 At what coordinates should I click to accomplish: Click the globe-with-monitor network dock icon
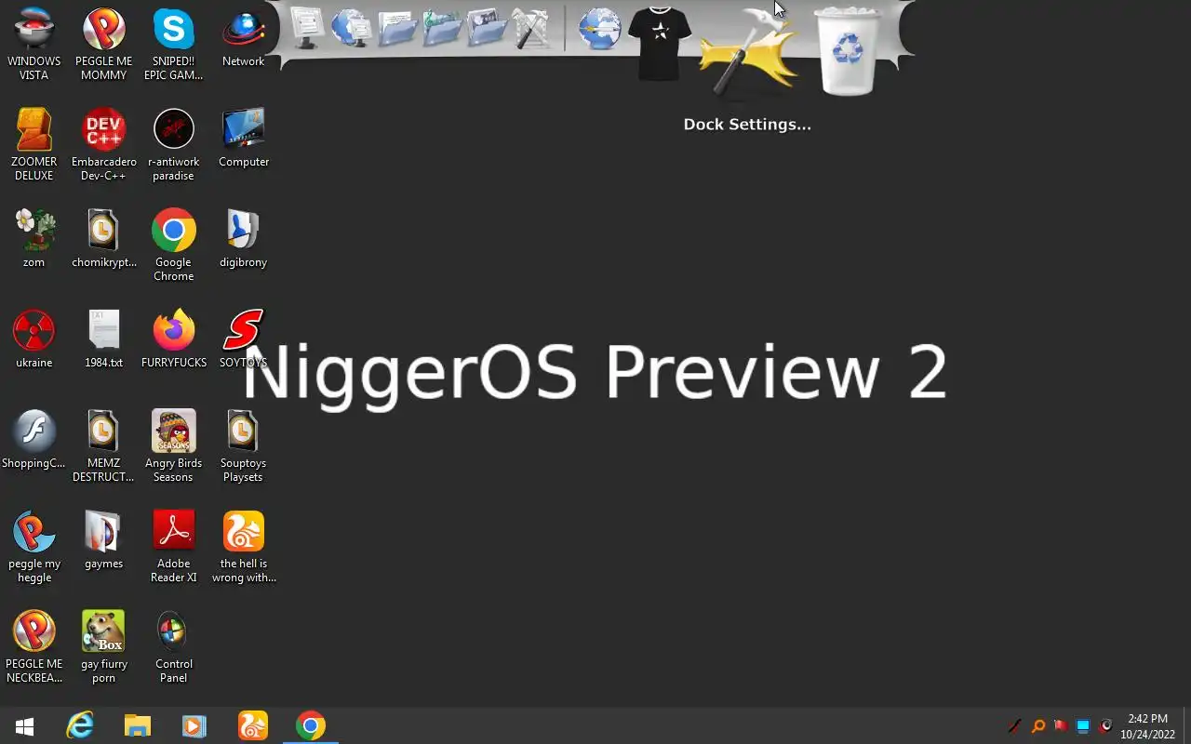[352, 27]
